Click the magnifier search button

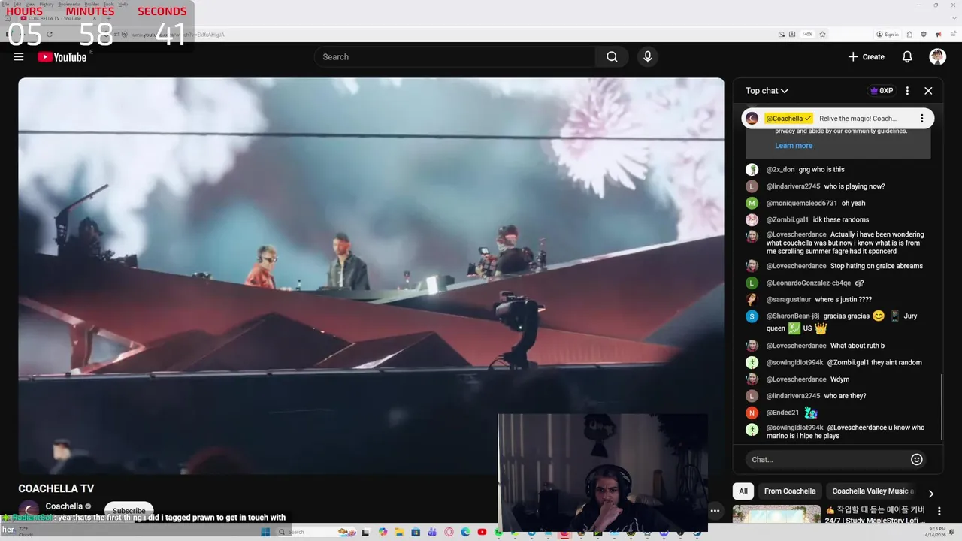pyautogui.click(x=612, y=57)
